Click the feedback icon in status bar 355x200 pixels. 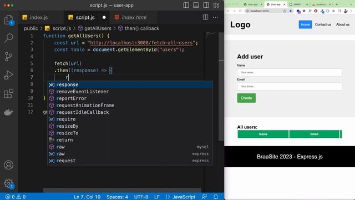(204, 197)
